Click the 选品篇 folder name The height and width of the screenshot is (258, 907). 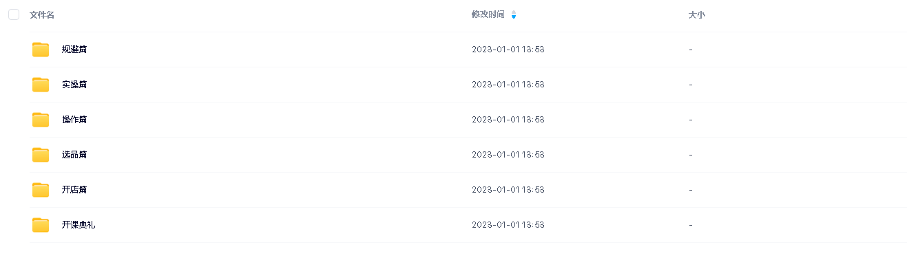pos(74,155)
